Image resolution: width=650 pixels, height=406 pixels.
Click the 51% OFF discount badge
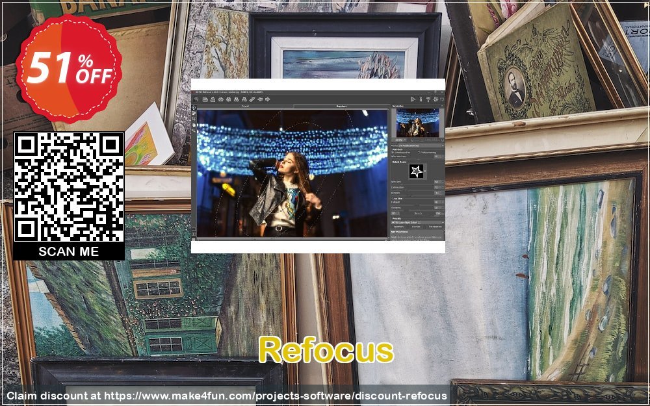69,68
